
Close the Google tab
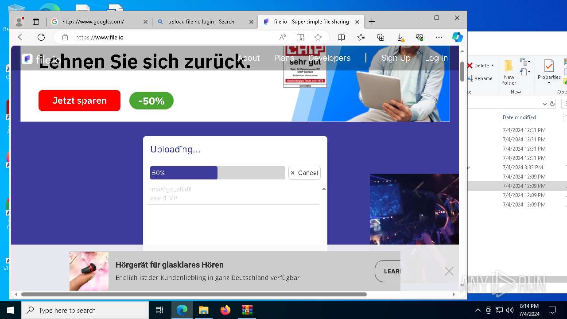coord(145,22)
